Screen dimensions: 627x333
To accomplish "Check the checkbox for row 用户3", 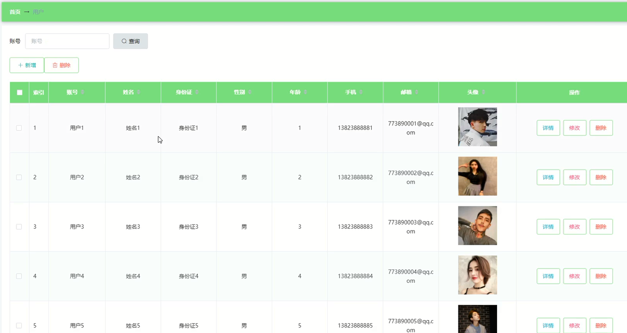I will pos(19,227).
